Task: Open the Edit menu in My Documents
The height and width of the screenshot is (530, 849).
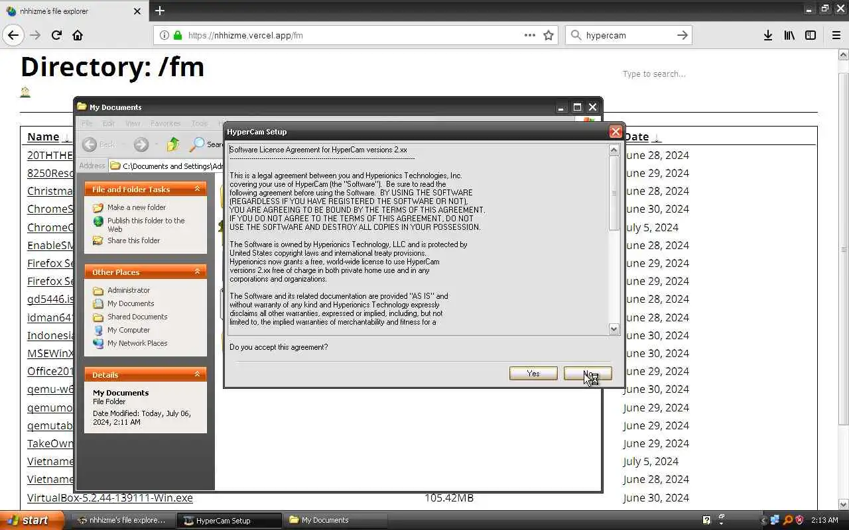Action: [109, 123]
